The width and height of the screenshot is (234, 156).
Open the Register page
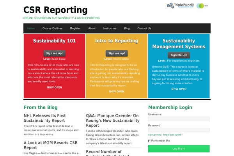click(x=75, y=28)
